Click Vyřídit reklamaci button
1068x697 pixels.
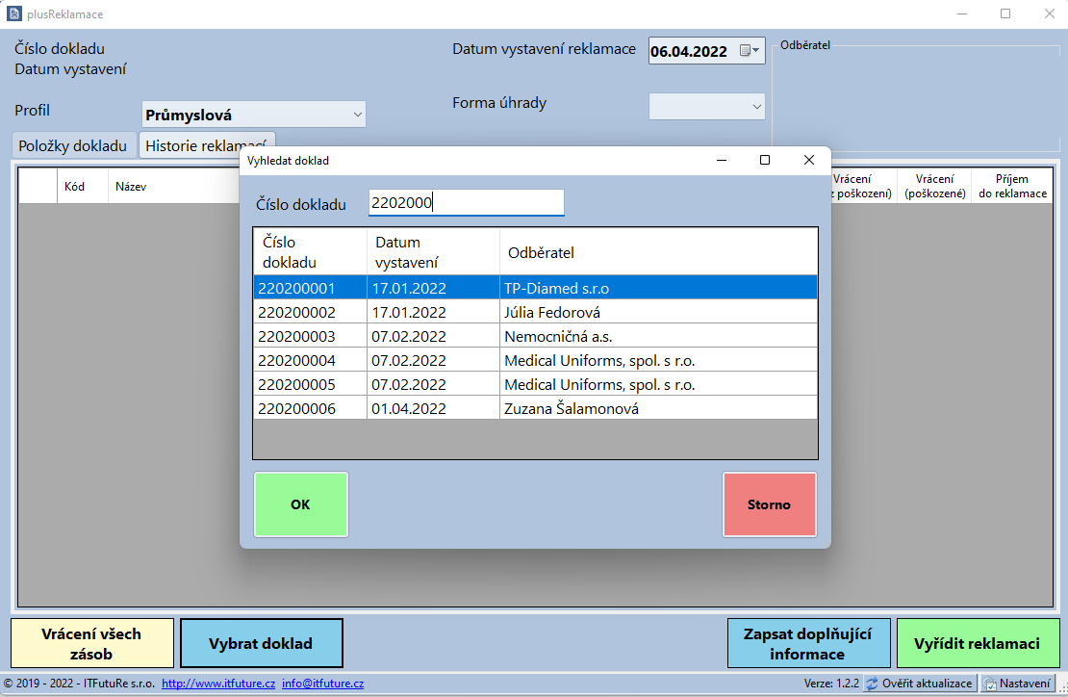[978, 643]
